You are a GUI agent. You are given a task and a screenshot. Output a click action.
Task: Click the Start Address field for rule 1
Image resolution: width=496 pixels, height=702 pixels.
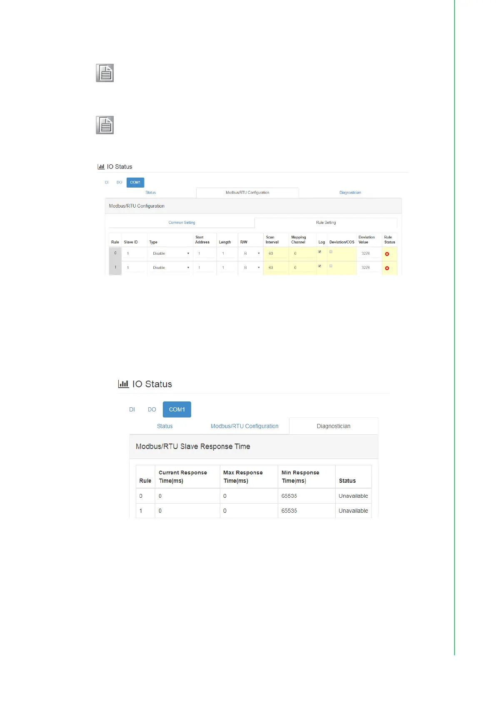[205, 268]
